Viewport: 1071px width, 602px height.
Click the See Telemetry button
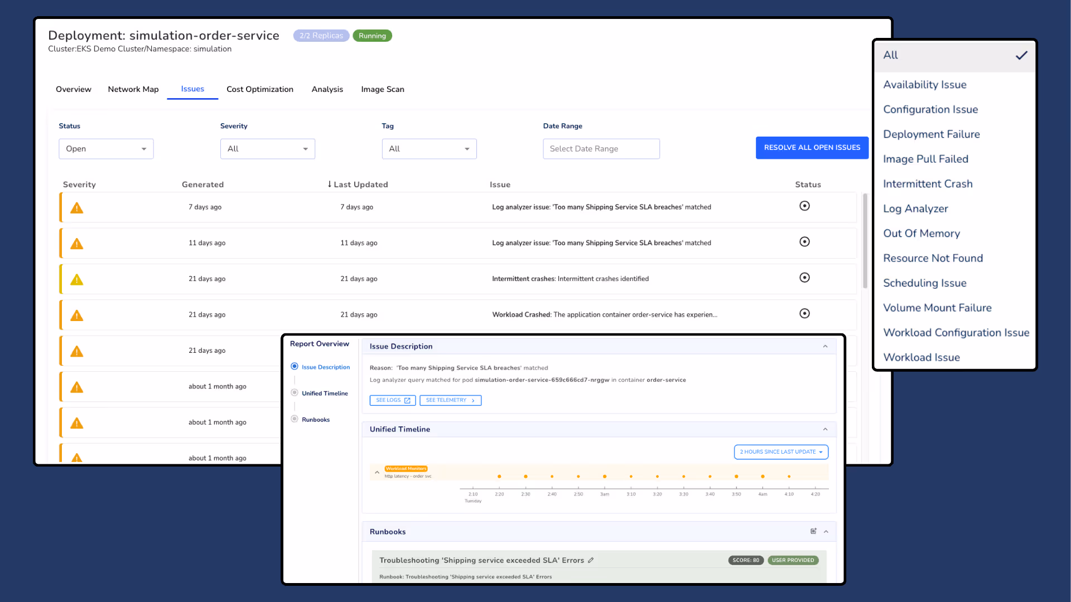(x=451, y=400)
